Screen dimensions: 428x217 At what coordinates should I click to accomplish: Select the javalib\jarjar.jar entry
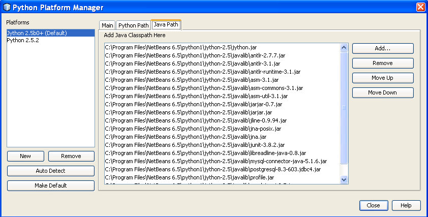click(x=222, y=112)
